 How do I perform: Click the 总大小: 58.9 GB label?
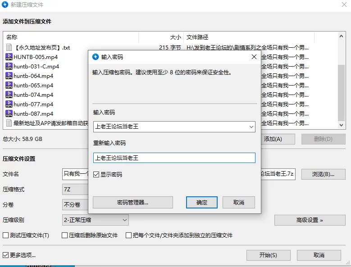click(23, 139)
